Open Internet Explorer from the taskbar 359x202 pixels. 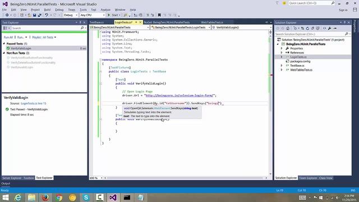click(18, 198)
